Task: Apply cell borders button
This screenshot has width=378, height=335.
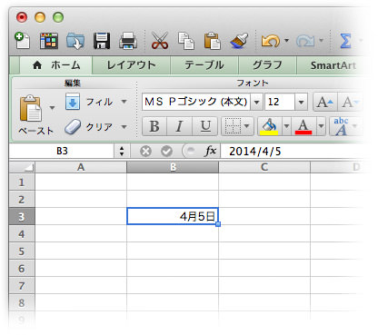Action: pos(233,126)
